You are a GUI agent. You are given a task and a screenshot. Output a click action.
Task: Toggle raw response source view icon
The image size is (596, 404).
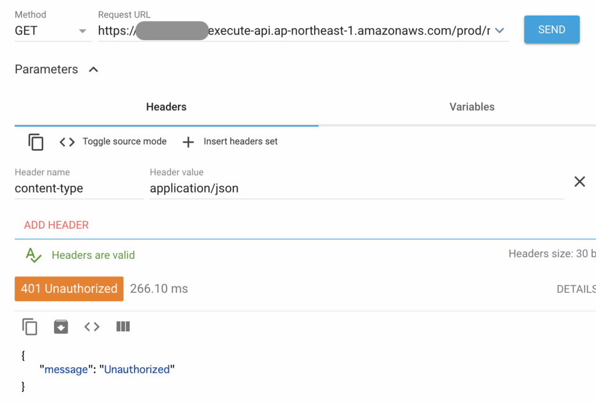click(92, 327)
